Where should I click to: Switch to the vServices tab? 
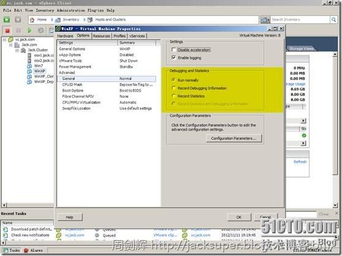click(137, 36)
